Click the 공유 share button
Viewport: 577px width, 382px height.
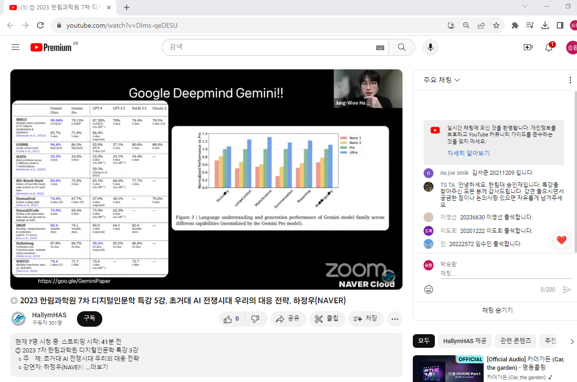[x=288, y=319]
